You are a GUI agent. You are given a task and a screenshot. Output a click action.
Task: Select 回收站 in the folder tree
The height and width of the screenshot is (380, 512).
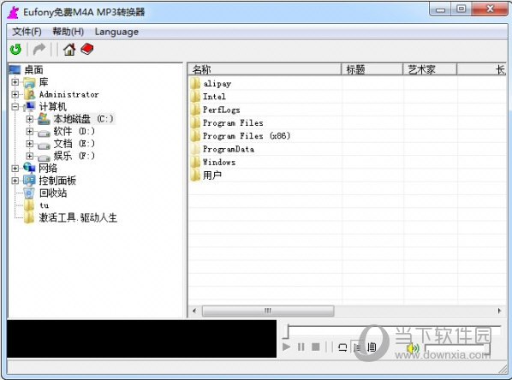pos(53,193)
